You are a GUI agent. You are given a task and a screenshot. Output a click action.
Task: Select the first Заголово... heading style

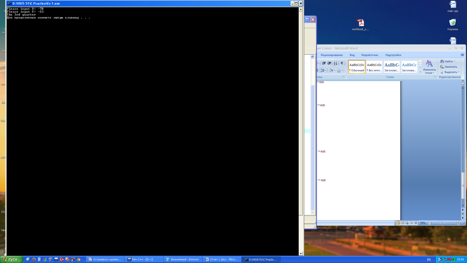392,67
